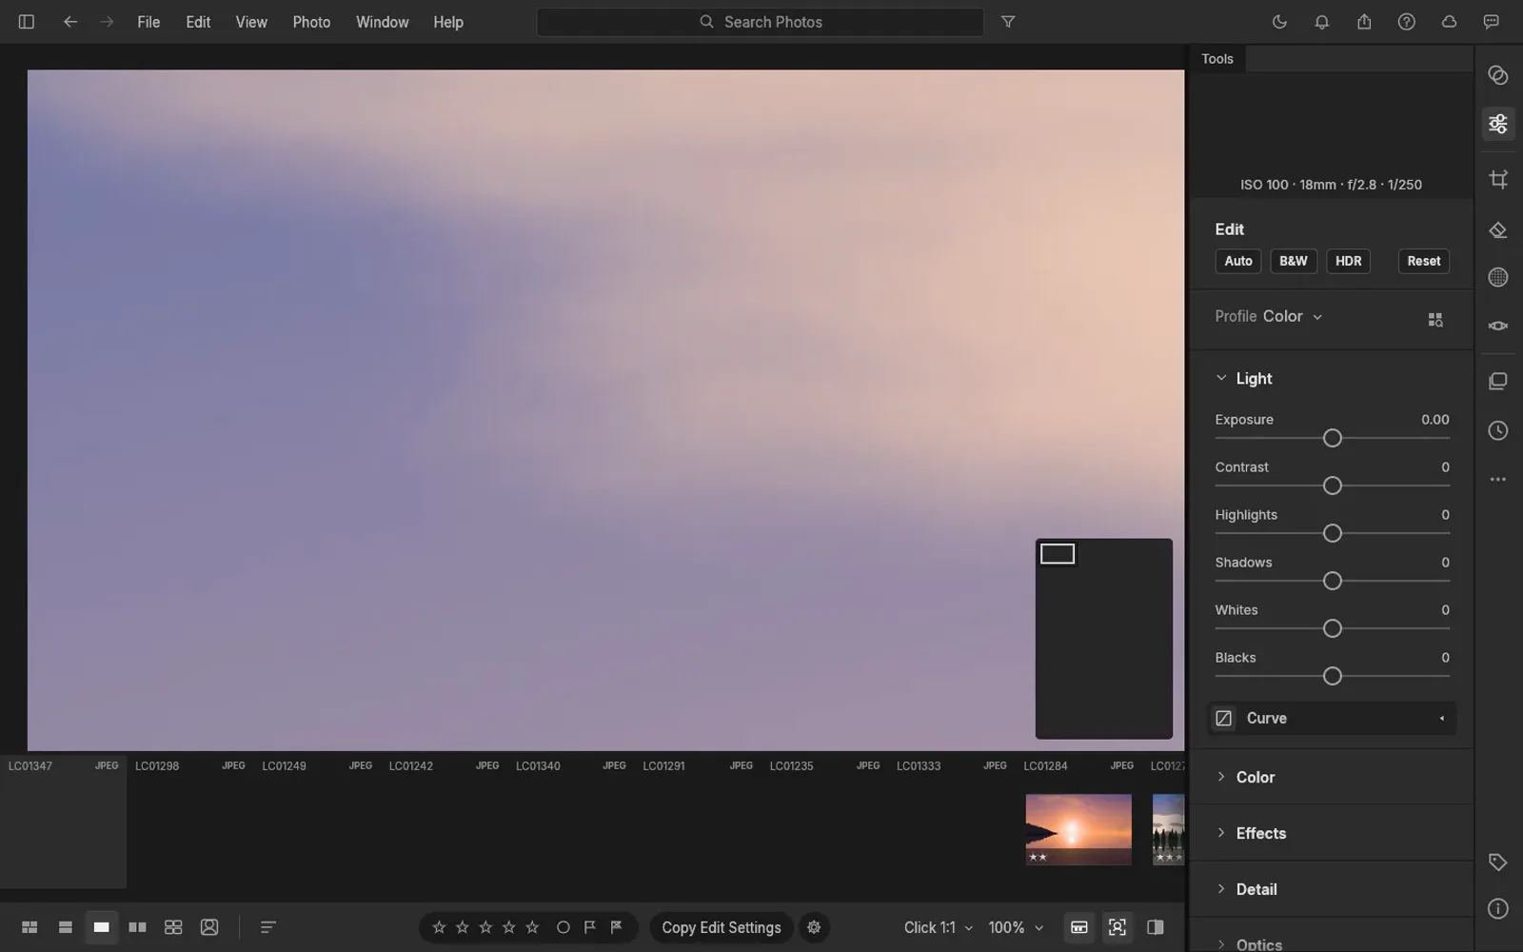
Task: Mark the photo as rejected
Action: point(617,927)
